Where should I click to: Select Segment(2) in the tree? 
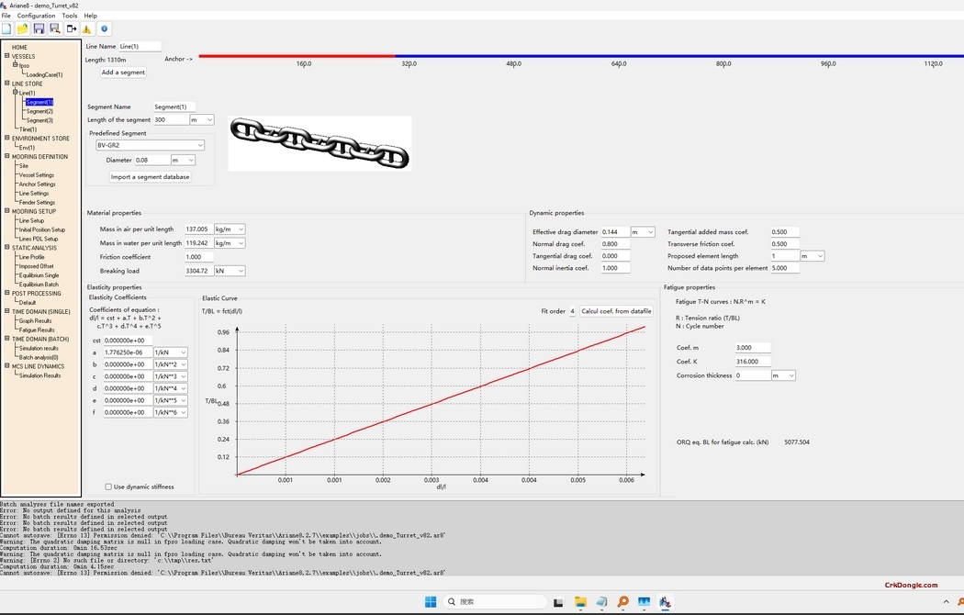click(39, 111)
